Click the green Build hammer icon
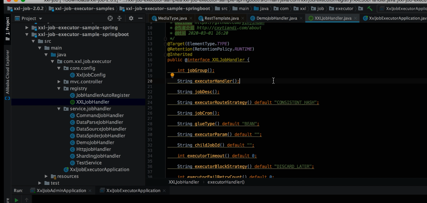This screenshot has width=427, height=203. coord(370,8)
